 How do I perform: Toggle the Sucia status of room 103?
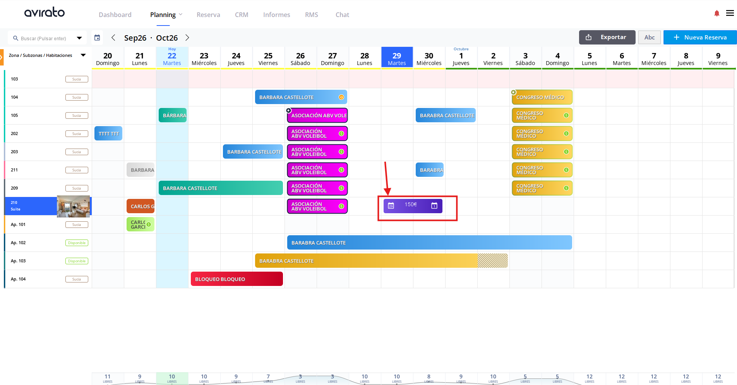click(77, 79)
